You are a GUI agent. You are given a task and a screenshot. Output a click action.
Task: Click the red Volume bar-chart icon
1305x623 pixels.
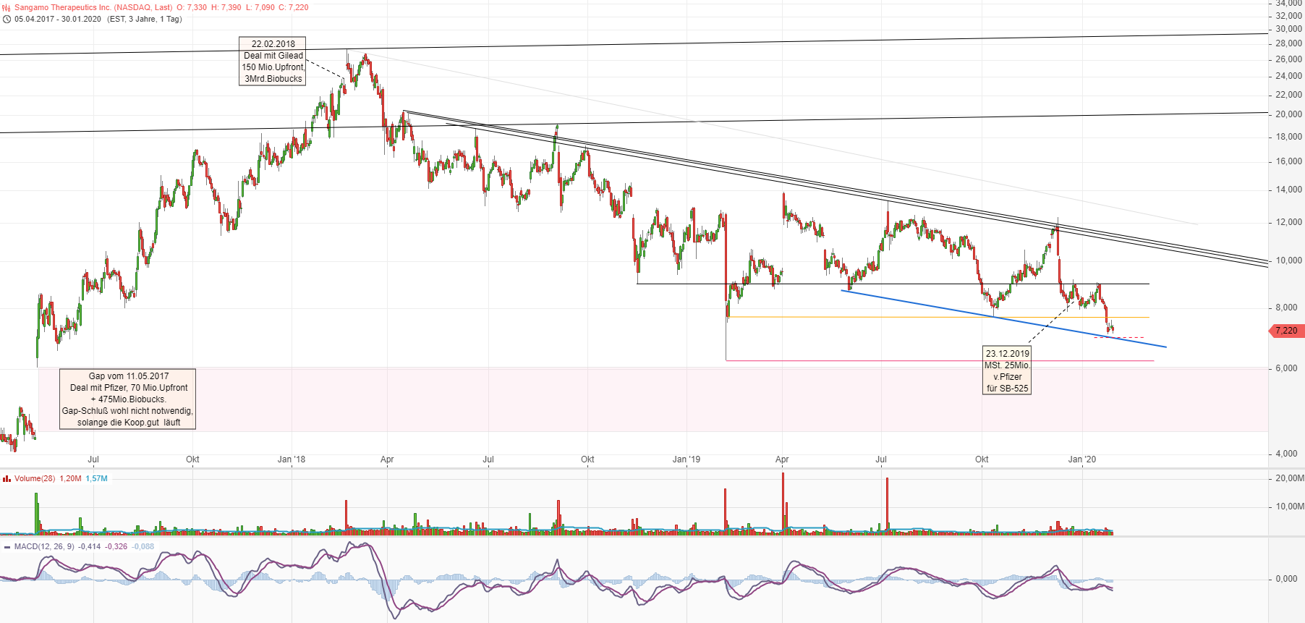point(6,478)
